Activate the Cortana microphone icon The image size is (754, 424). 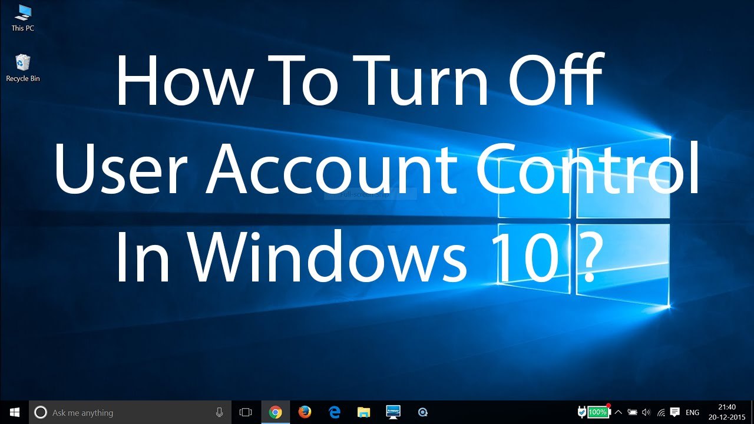click(x=219, y=412)
